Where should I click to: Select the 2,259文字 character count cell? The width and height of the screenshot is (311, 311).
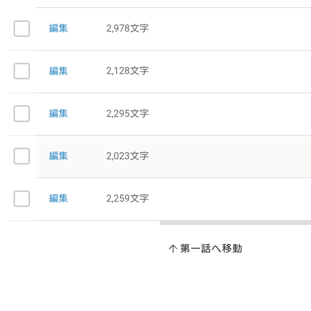click(x=127, y=198)
